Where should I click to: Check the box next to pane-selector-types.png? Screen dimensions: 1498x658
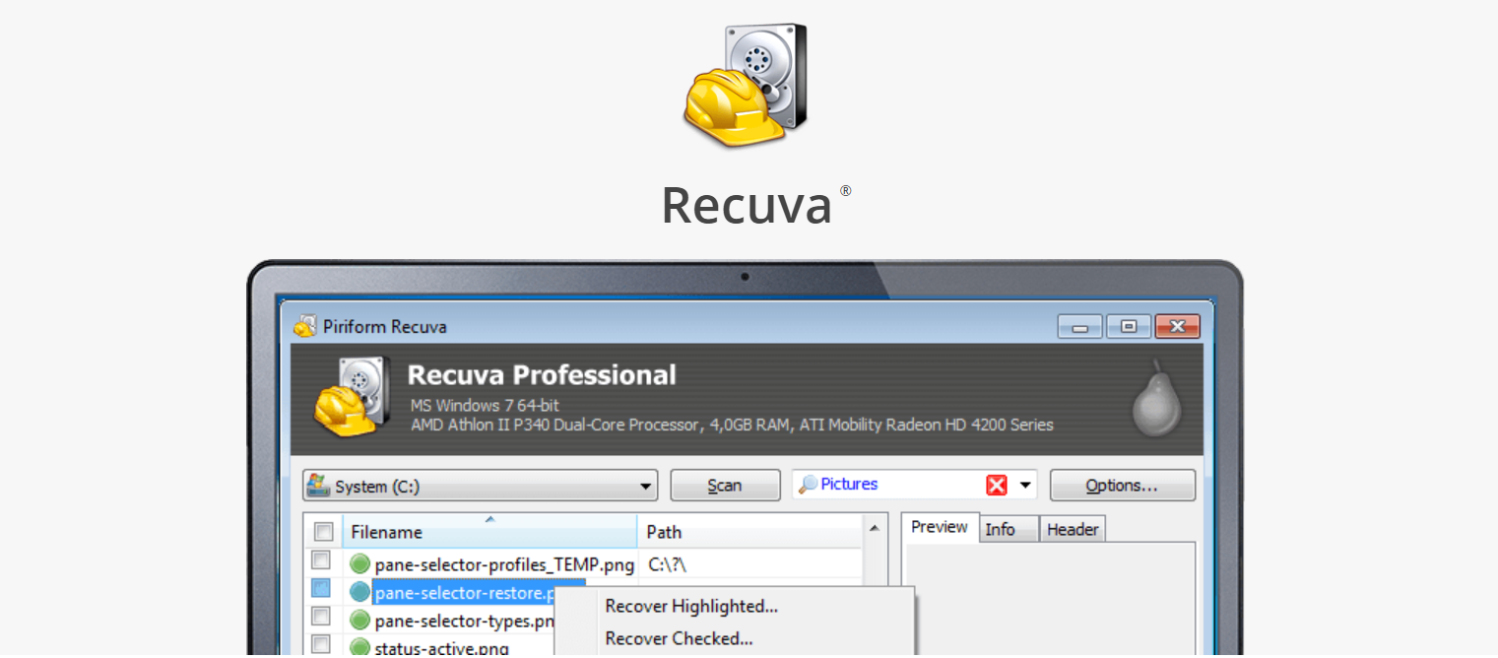point(323,619)
